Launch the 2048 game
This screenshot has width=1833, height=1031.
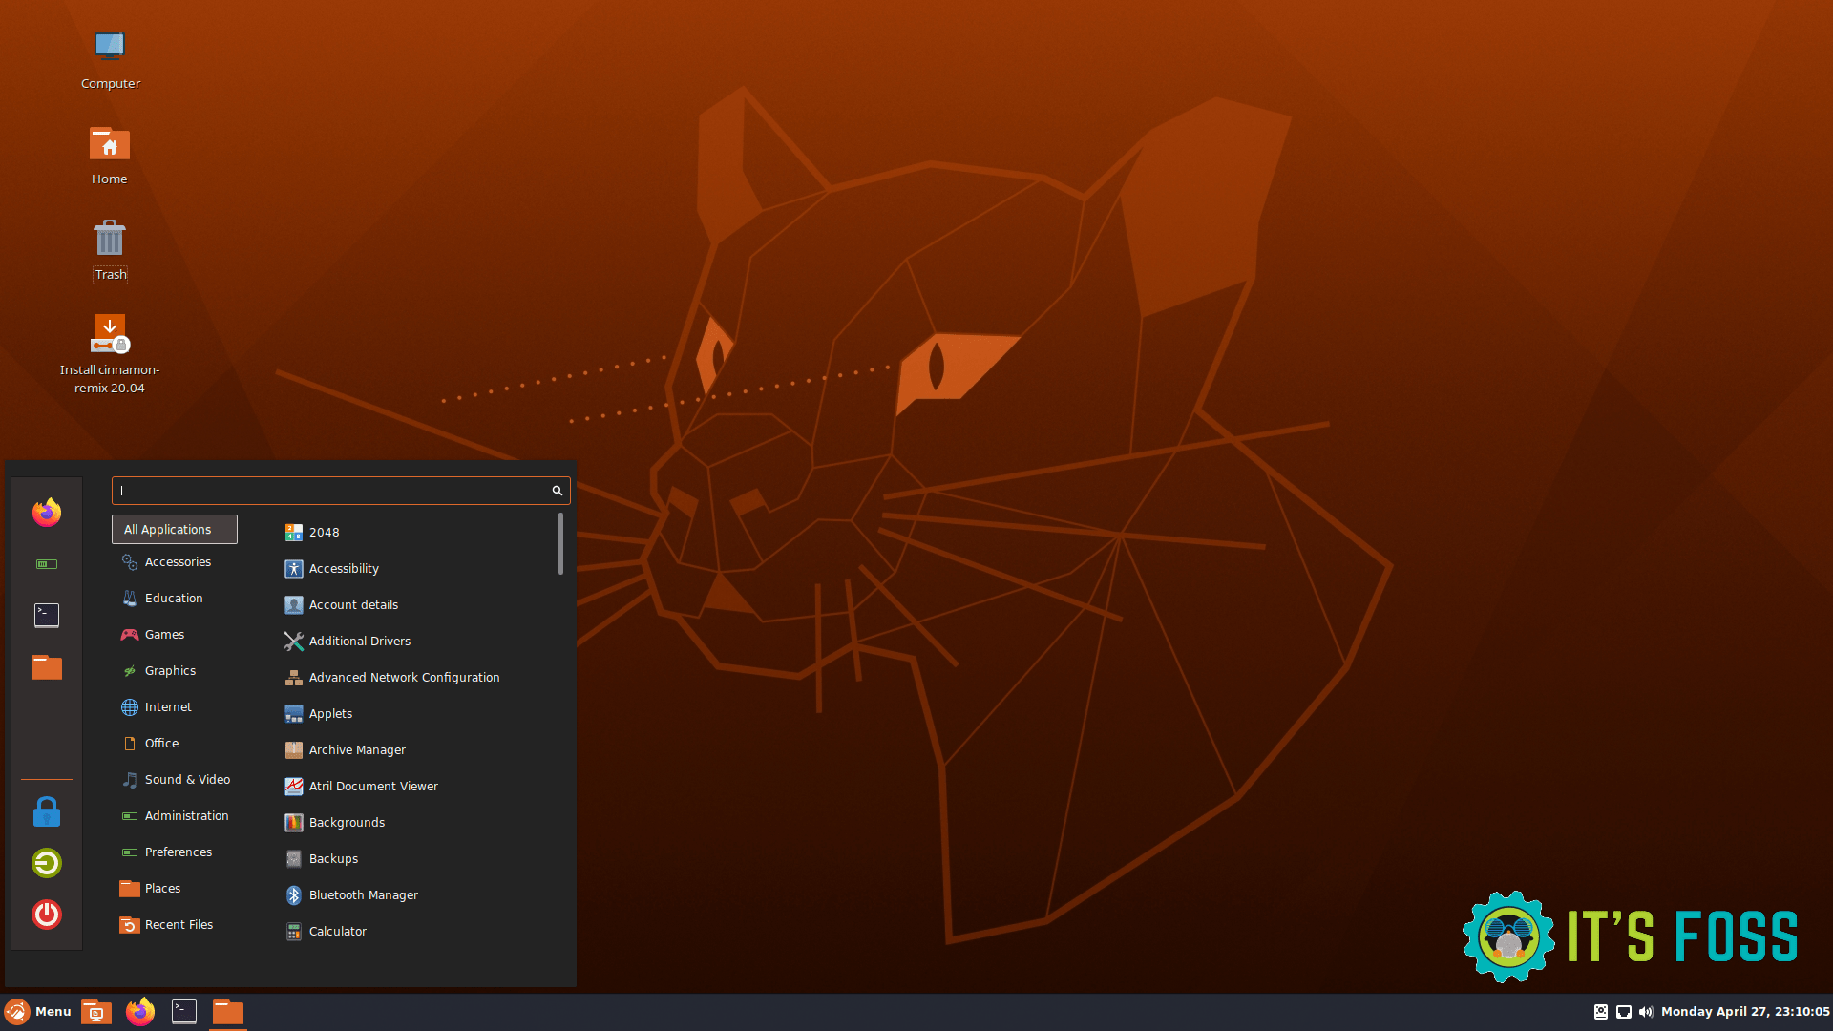point(324,532)
